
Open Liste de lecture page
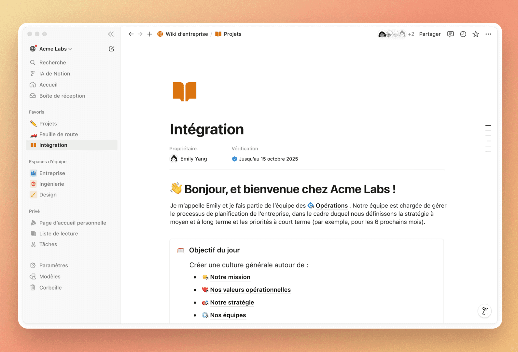click(x=72, y=234)
